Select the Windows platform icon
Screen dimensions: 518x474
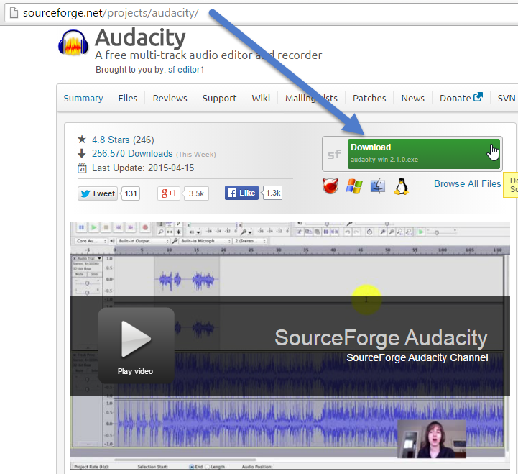353,187
